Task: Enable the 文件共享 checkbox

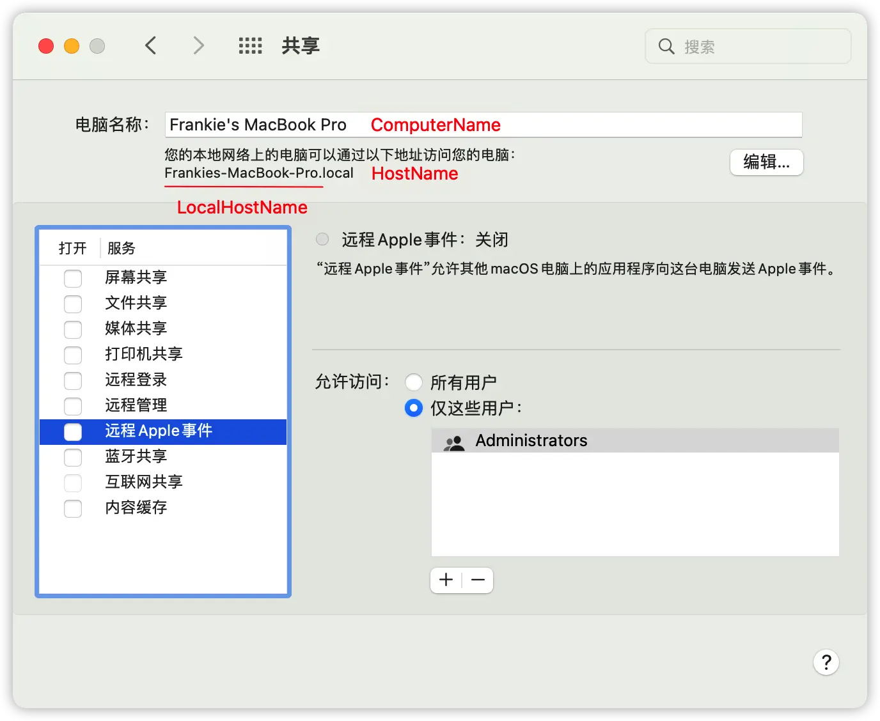Action: coord(73,304)
